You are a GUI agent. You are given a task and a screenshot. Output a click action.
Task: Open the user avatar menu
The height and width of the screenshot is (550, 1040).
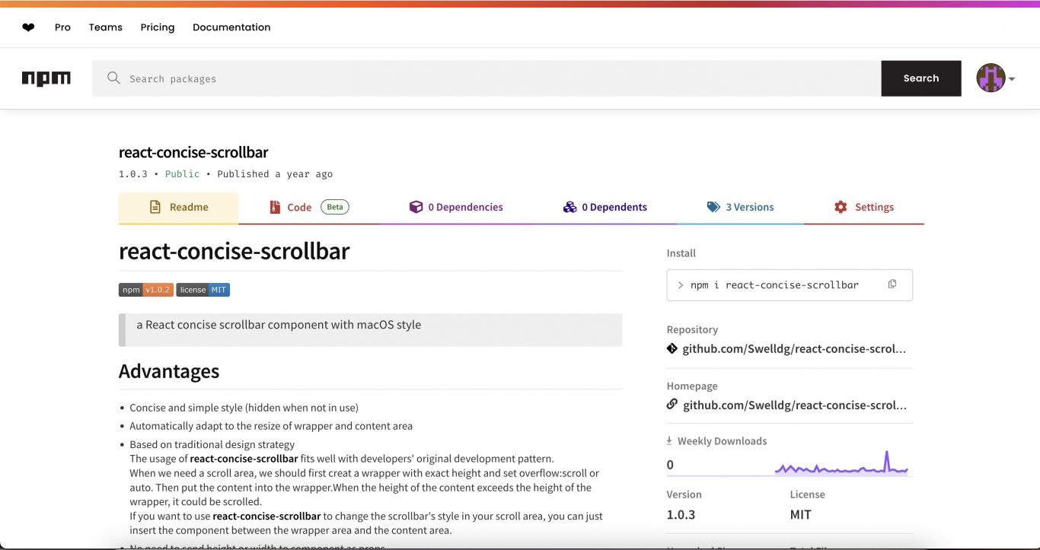click(991, 78)
